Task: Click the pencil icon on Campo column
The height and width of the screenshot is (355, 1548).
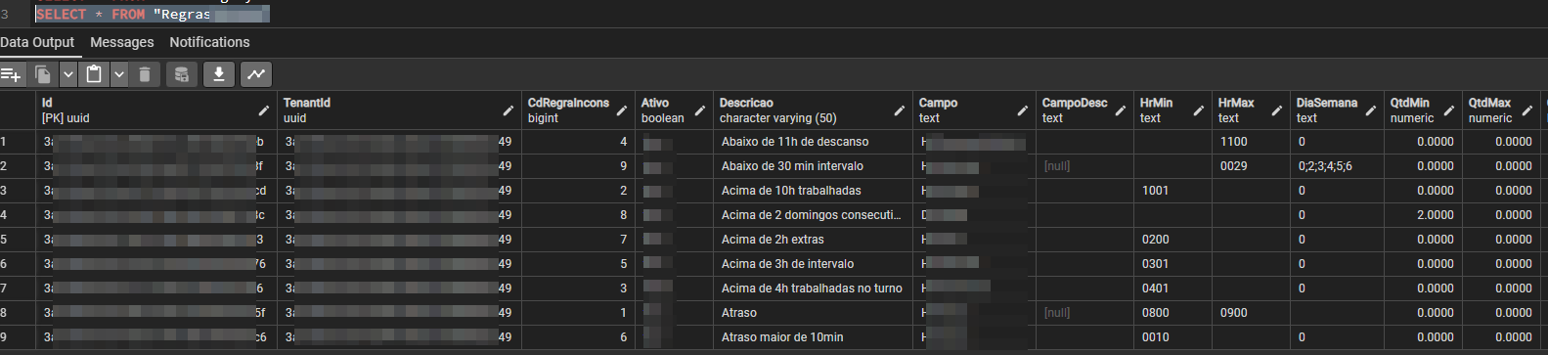Action: [x=1023, y=111]
